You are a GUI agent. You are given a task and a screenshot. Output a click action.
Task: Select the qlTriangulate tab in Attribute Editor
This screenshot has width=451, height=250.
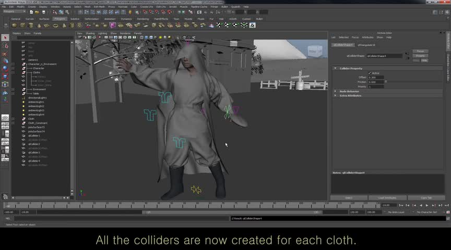click(x=366, y=45)
